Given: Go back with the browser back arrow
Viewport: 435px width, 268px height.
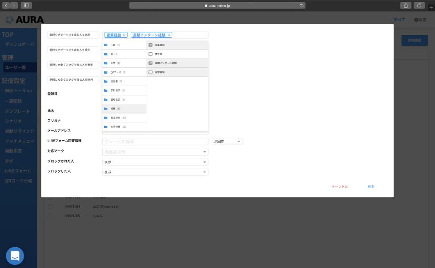Looking at the screenshot, I should click(6, 5).
